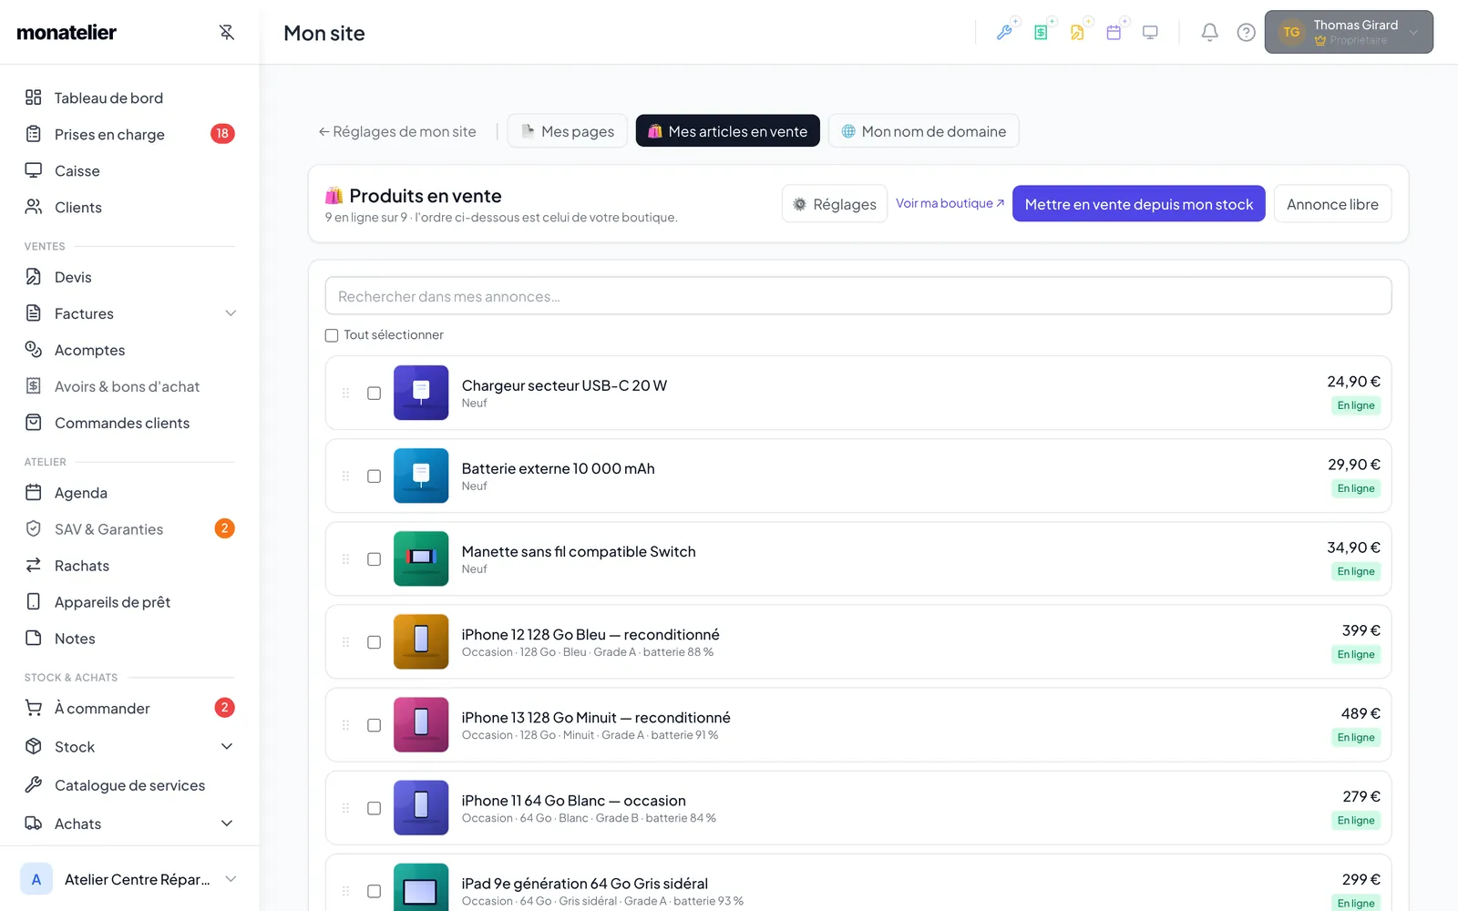Image resolution: width=1458 pixels, height=911 pixels.
Task: Click the Caisse icon in the sidebar
Action: tap(34, 170)
